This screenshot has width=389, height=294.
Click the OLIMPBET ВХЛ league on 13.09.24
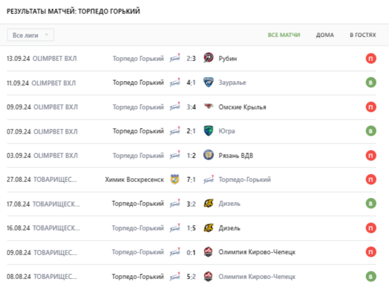(55, 59)
